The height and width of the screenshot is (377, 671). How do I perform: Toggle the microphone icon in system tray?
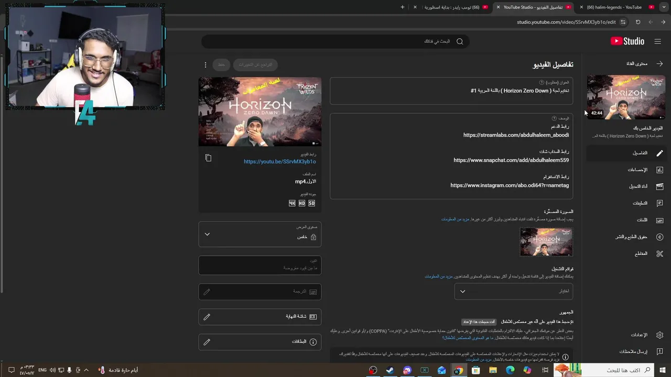[69, 370]
